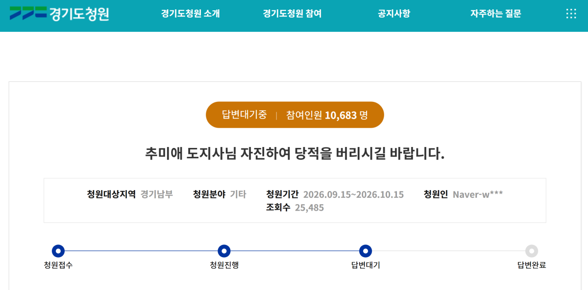
Task: Click the 청원대상지역 label
Action: 111,194
